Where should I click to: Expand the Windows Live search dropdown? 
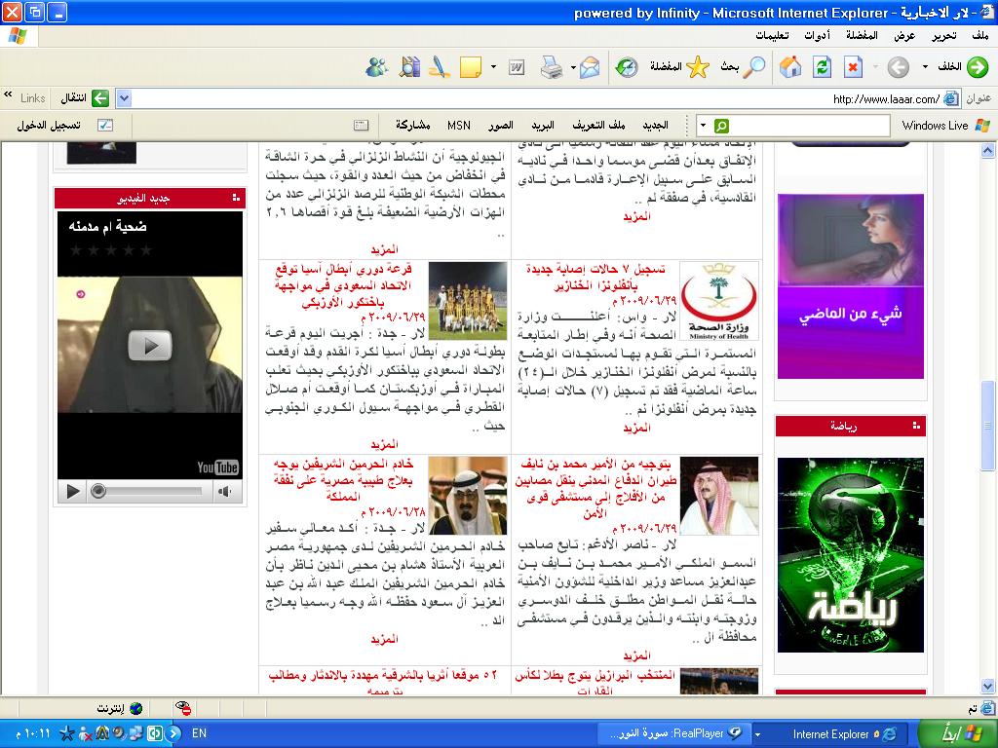tap(703, 126)
